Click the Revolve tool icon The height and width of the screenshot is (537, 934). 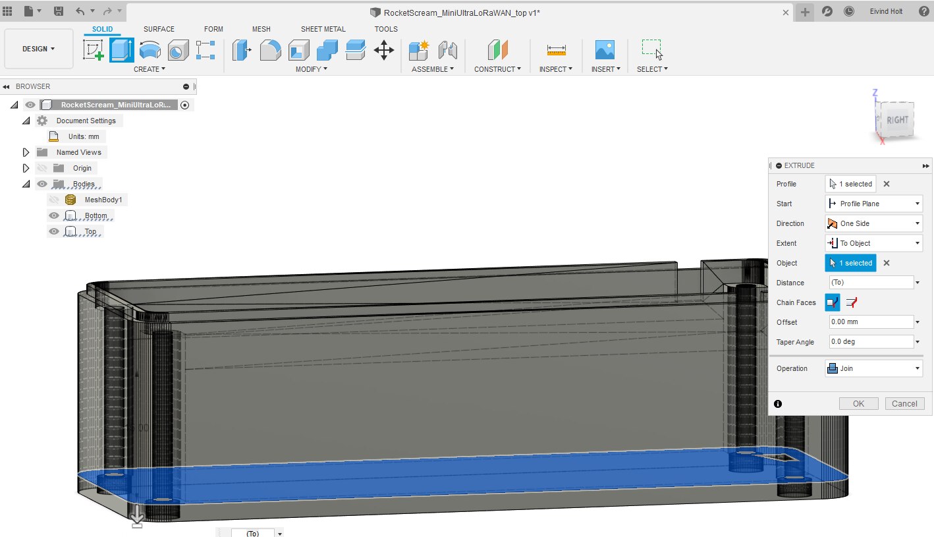[150, 51]
